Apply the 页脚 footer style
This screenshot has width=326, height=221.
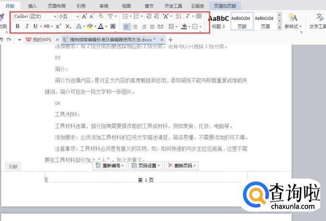coord(242,21)
